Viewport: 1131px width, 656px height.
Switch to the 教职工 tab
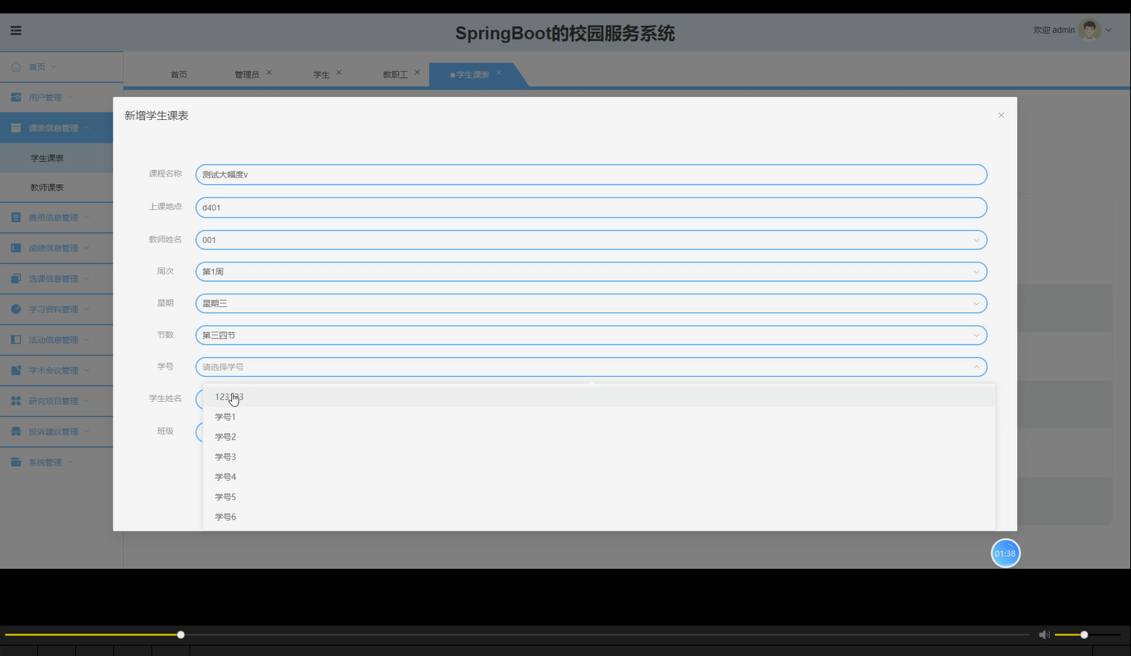[x=395, y=75]
